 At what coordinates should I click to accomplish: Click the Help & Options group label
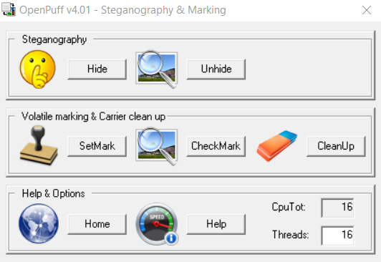[54, 193]
